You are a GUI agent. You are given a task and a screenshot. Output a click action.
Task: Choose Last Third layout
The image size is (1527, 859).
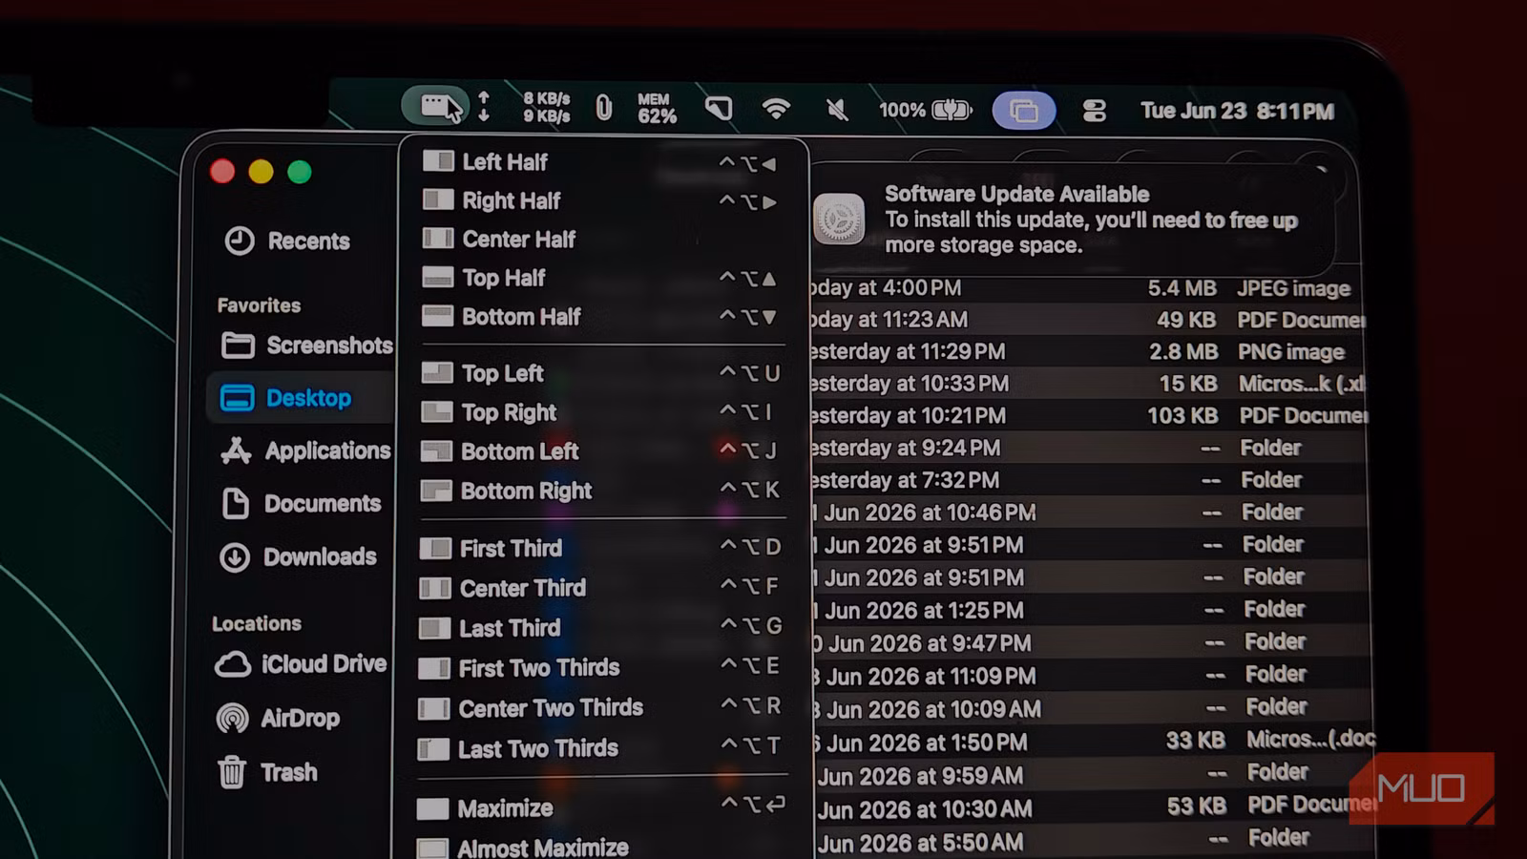603,628
